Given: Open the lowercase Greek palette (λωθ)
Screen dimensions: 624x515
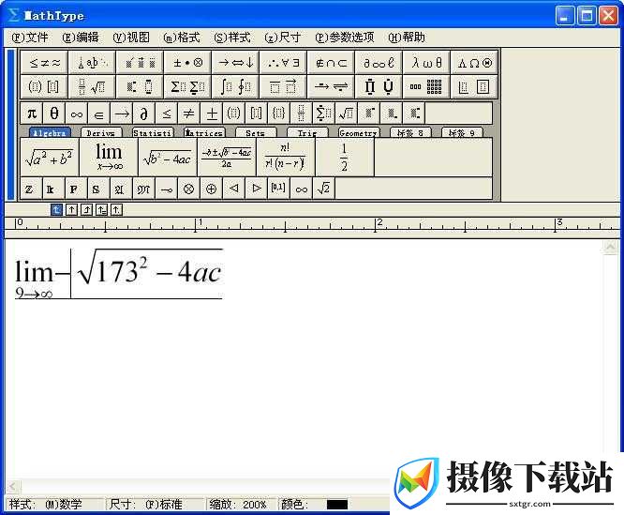Looking at the screenshot, I should [x=426, y=63].
